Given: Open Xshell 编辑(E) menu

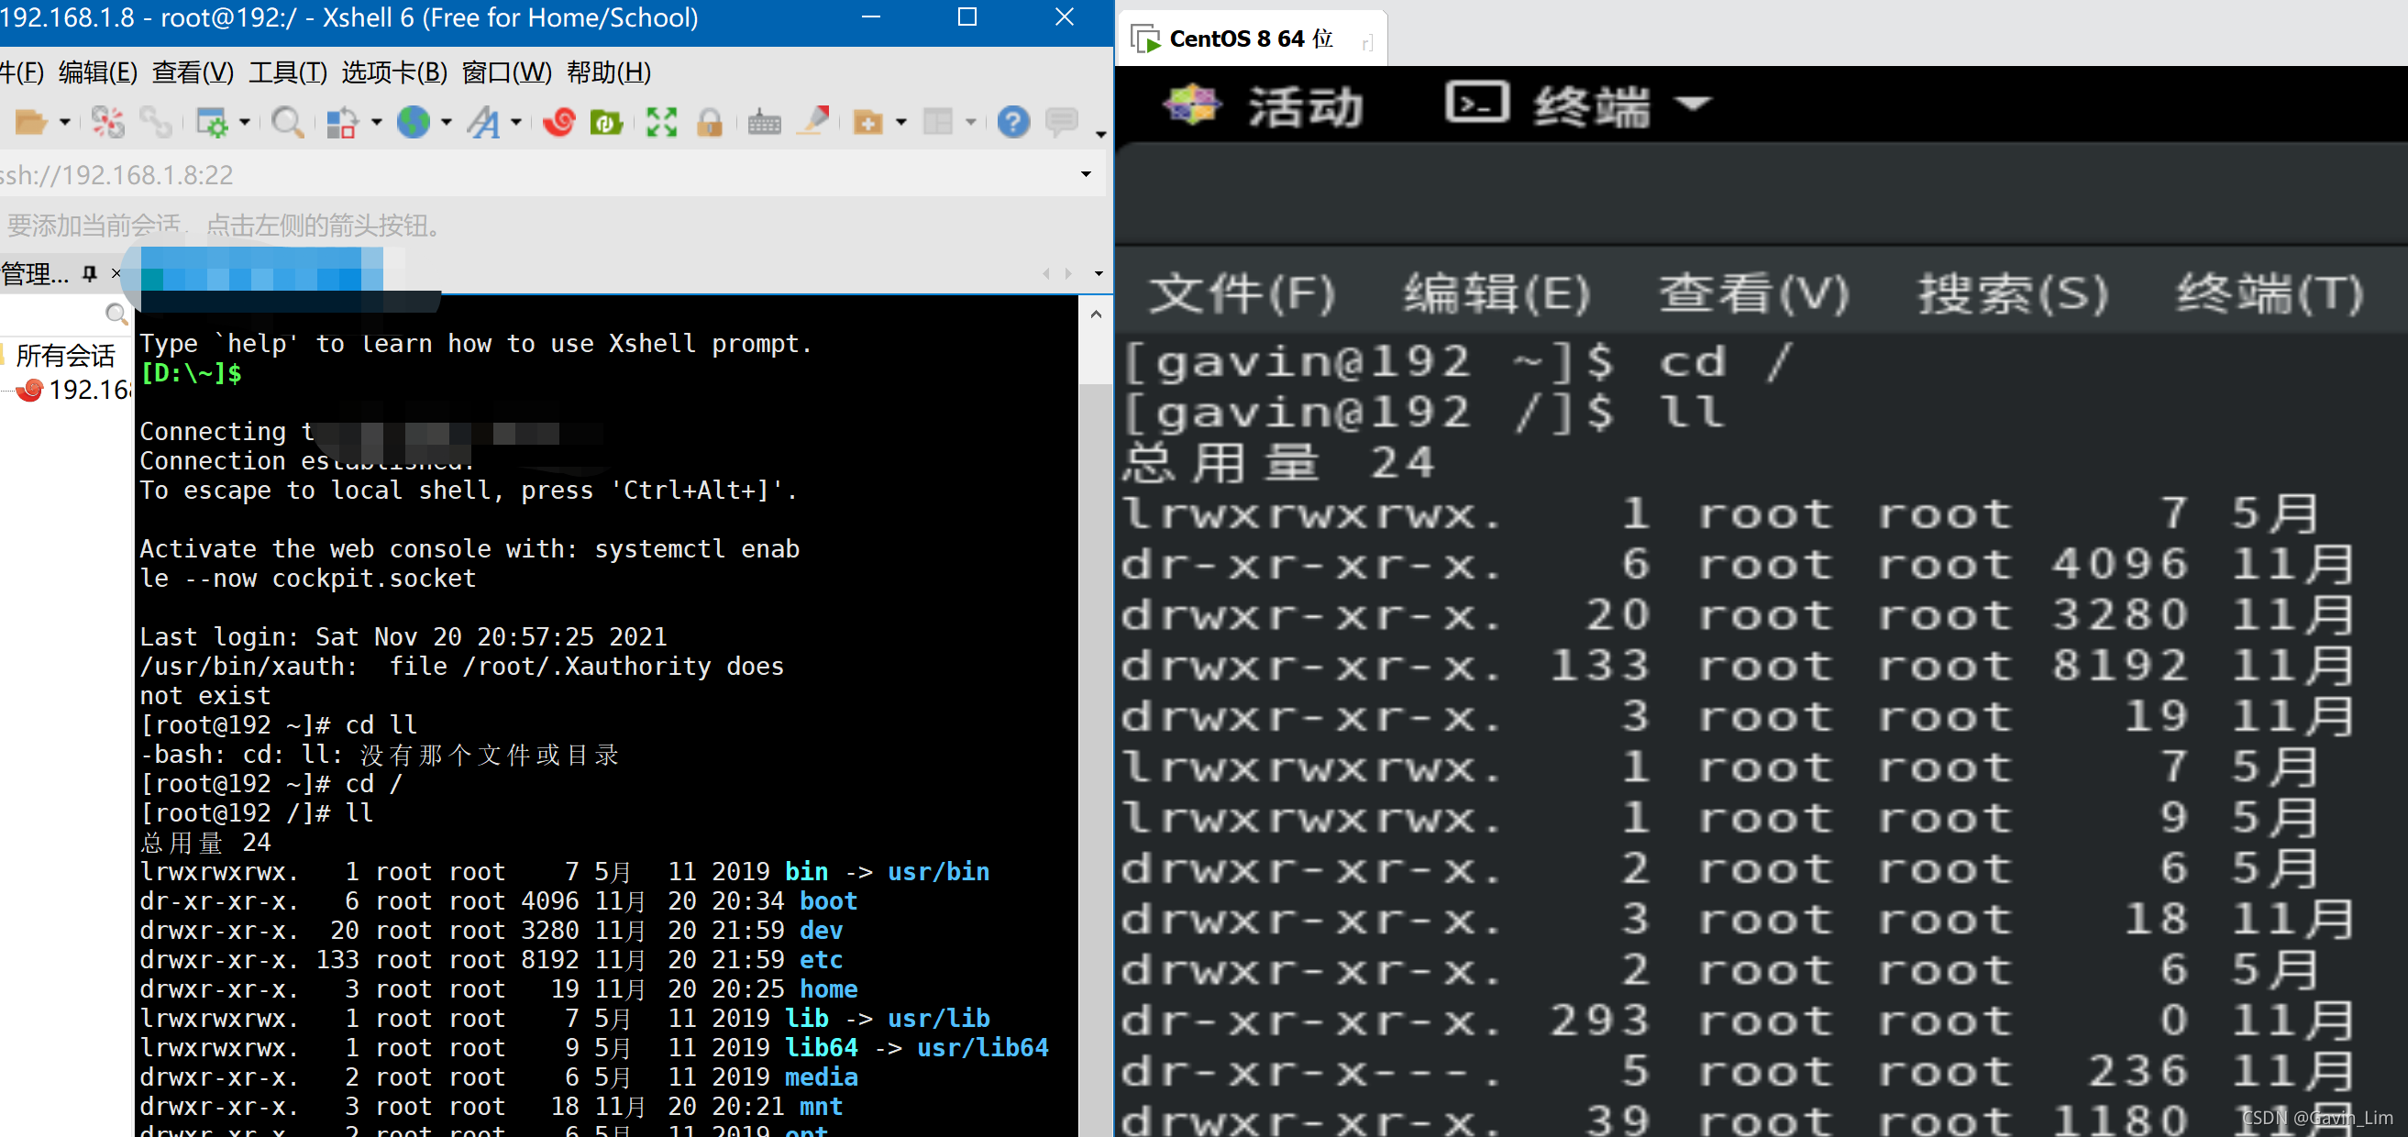Looking at the screenshot, I should tap(98, 72).
